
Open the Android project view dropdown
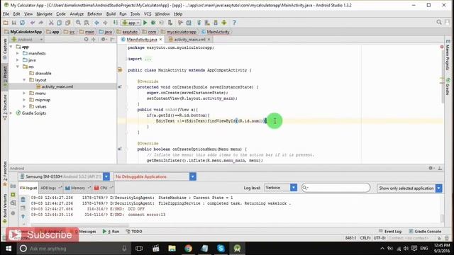pyautogui.click(x=27, y=40)
